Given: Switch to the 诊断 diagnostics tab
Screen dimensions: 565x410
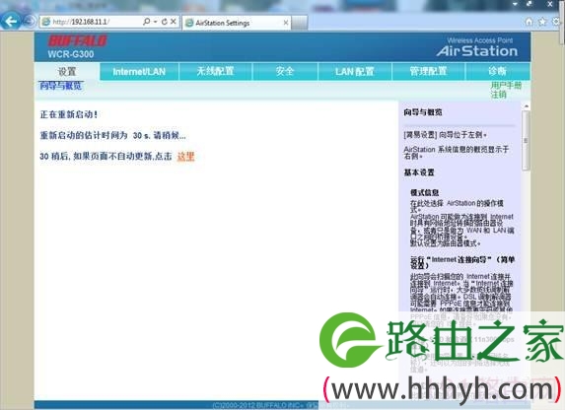Looking at the screenshot, I should 498,71.
